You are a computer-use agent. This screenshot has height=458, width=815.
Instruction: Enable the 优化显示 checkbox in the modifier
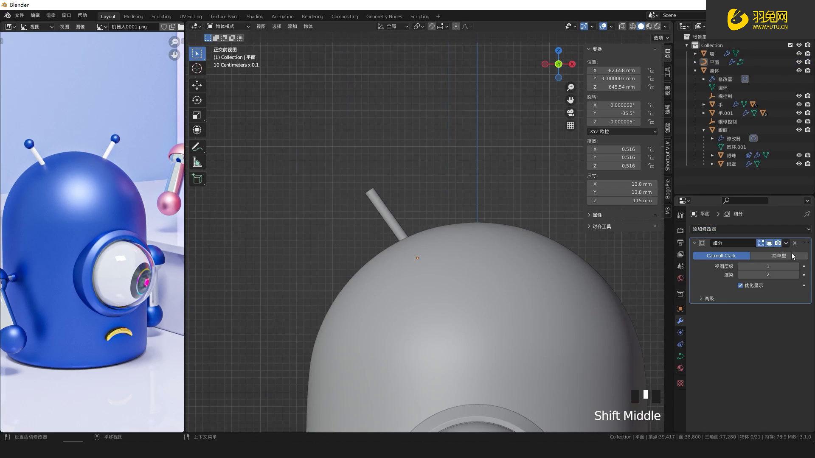[740, 285]
